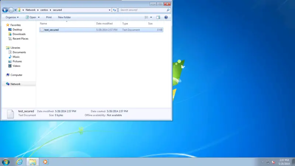Click the Not available offline status
The width and height of the screenshot is (295, 166).
[x=114, y=115]
